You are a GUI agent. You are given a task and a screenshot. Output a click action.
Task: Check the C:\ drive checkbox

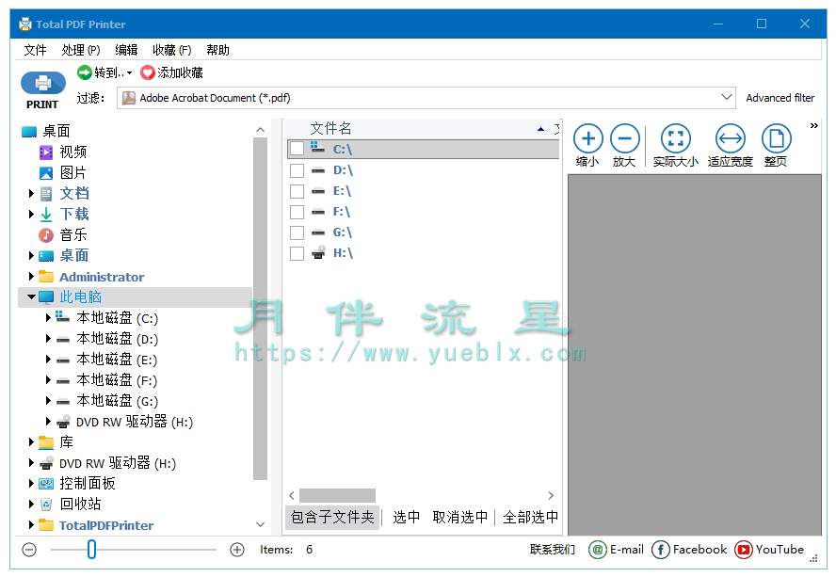[297, 148]
